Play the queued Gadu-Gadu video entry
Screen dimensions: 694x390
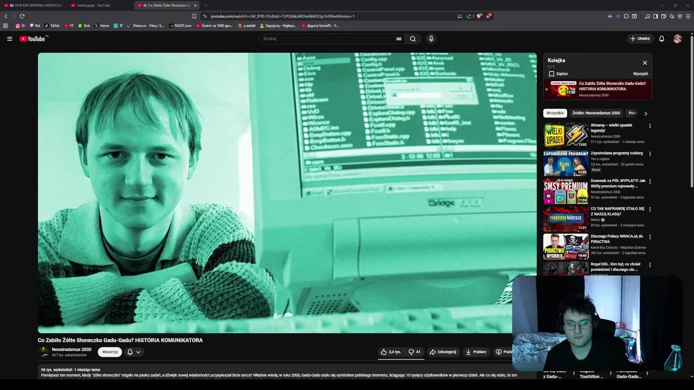click(x=597, y=89)
